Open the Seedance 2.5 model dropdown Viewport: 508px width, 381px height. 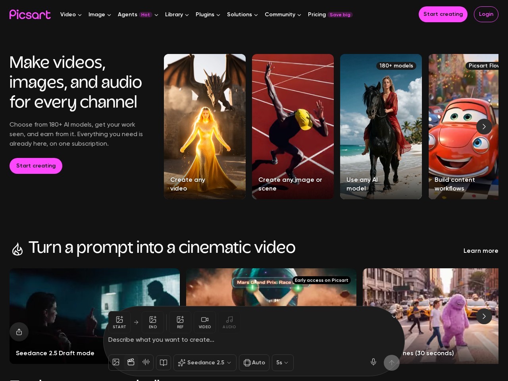pyautogui.click(x=205, y=363)
